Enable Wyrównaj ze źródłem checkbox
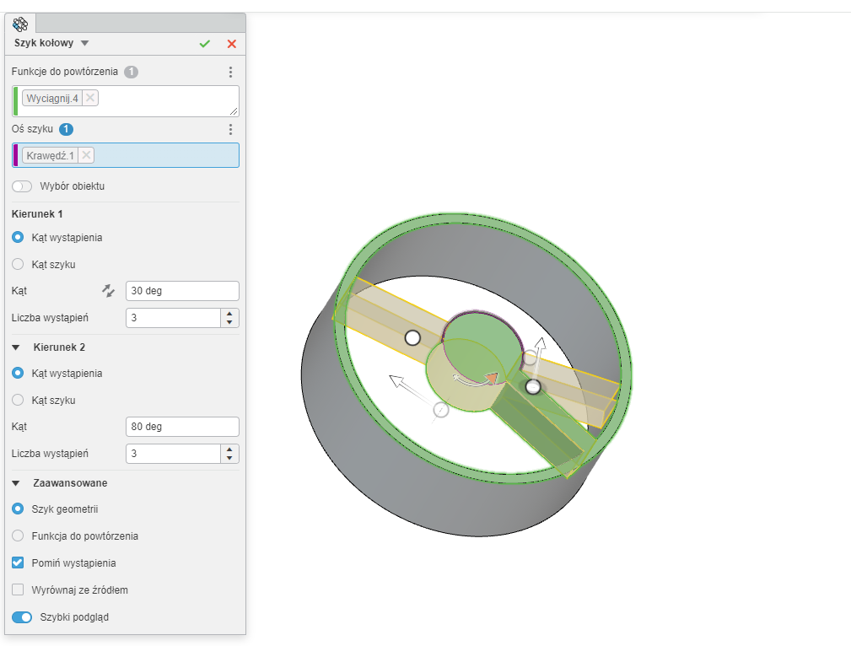The height and width of the screenshot is (646, 851). [x=18, y=590]
